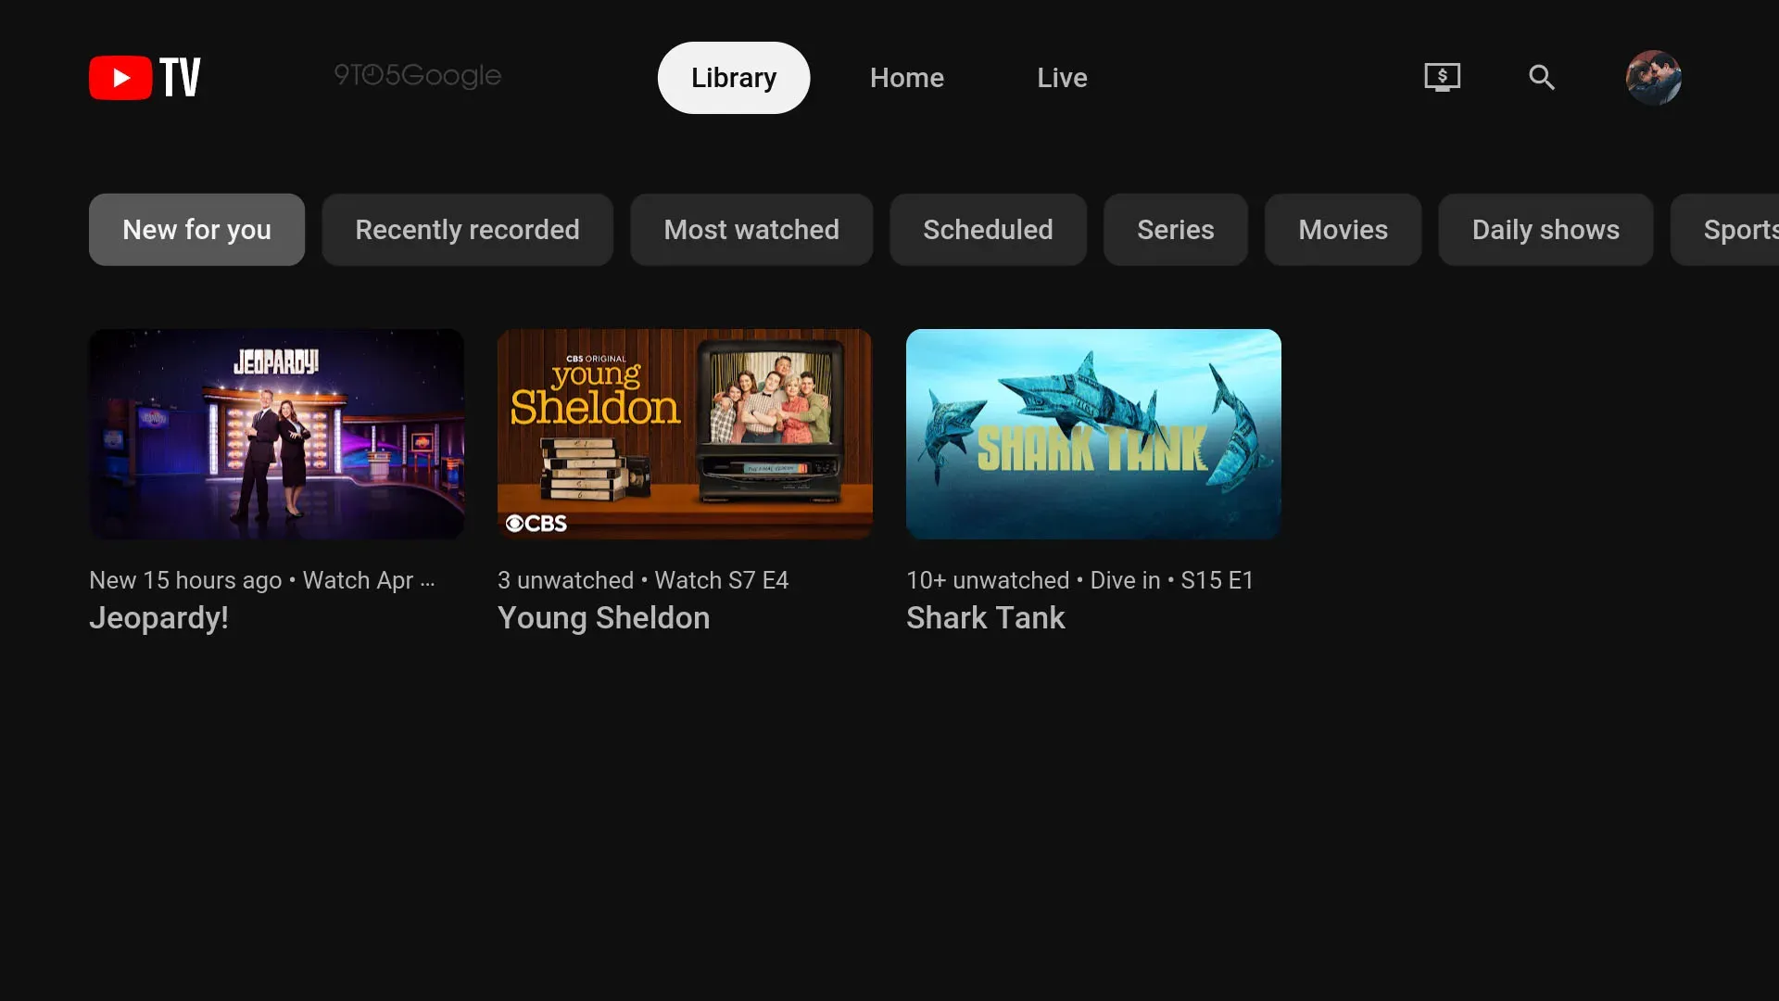Click the YouTube TV logo
Image resolution: width=1779 pixels, height=1001 pixels.
(144, 77)
